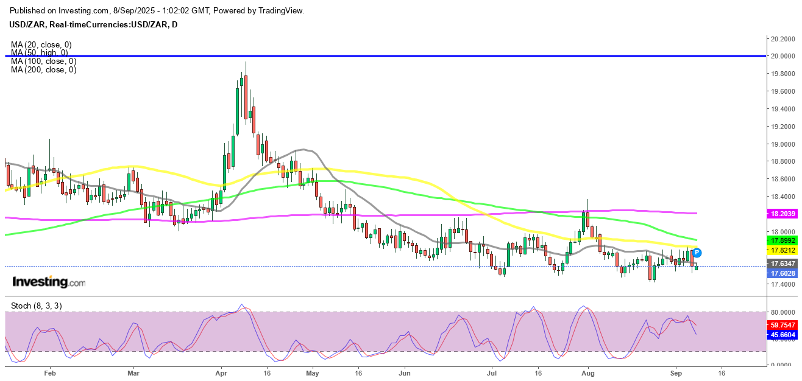Viewport: 802px width, 381px height.
Task: Open the Stoch (8, 3, 3) indicator label
Action: click(x=37, y=305)
